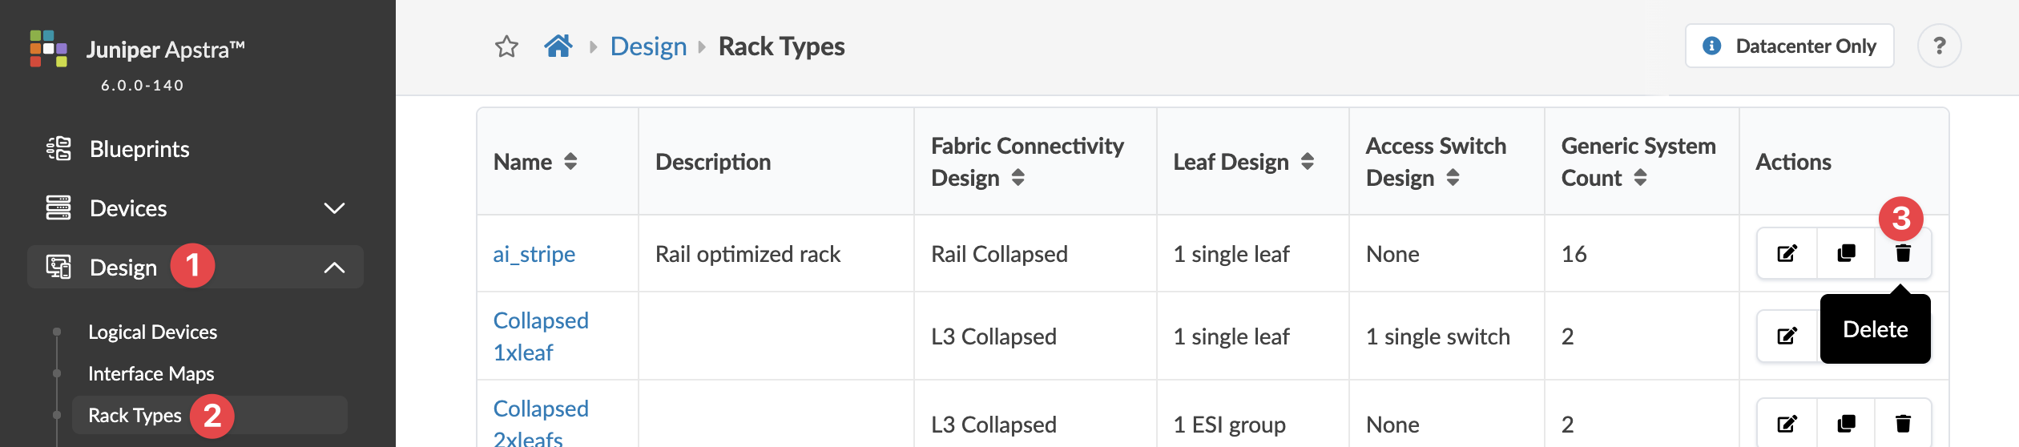Collapse the Design menu section
Screen dimensions: 2019x447
click(334, 268)
